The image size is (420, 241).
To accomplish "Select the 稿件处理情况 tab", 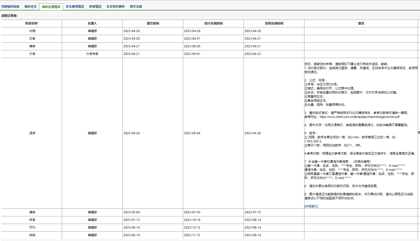I will click(x=51, y=7).
